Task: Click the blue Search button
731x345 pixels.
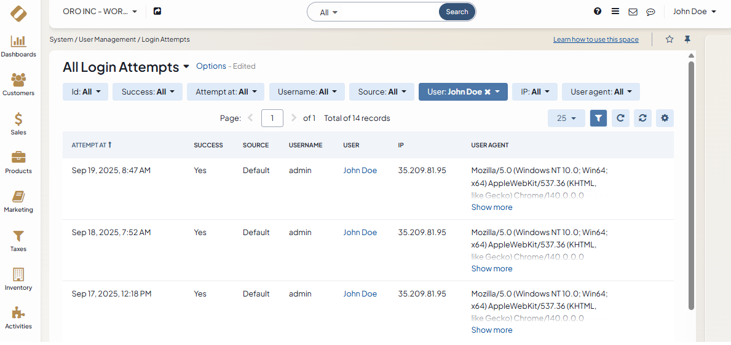Action: (457, 12)
